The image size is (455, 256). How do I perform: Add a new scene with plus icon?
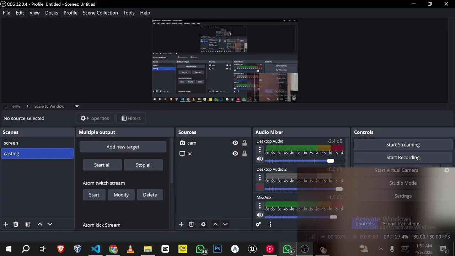click(x=5, y=224)
